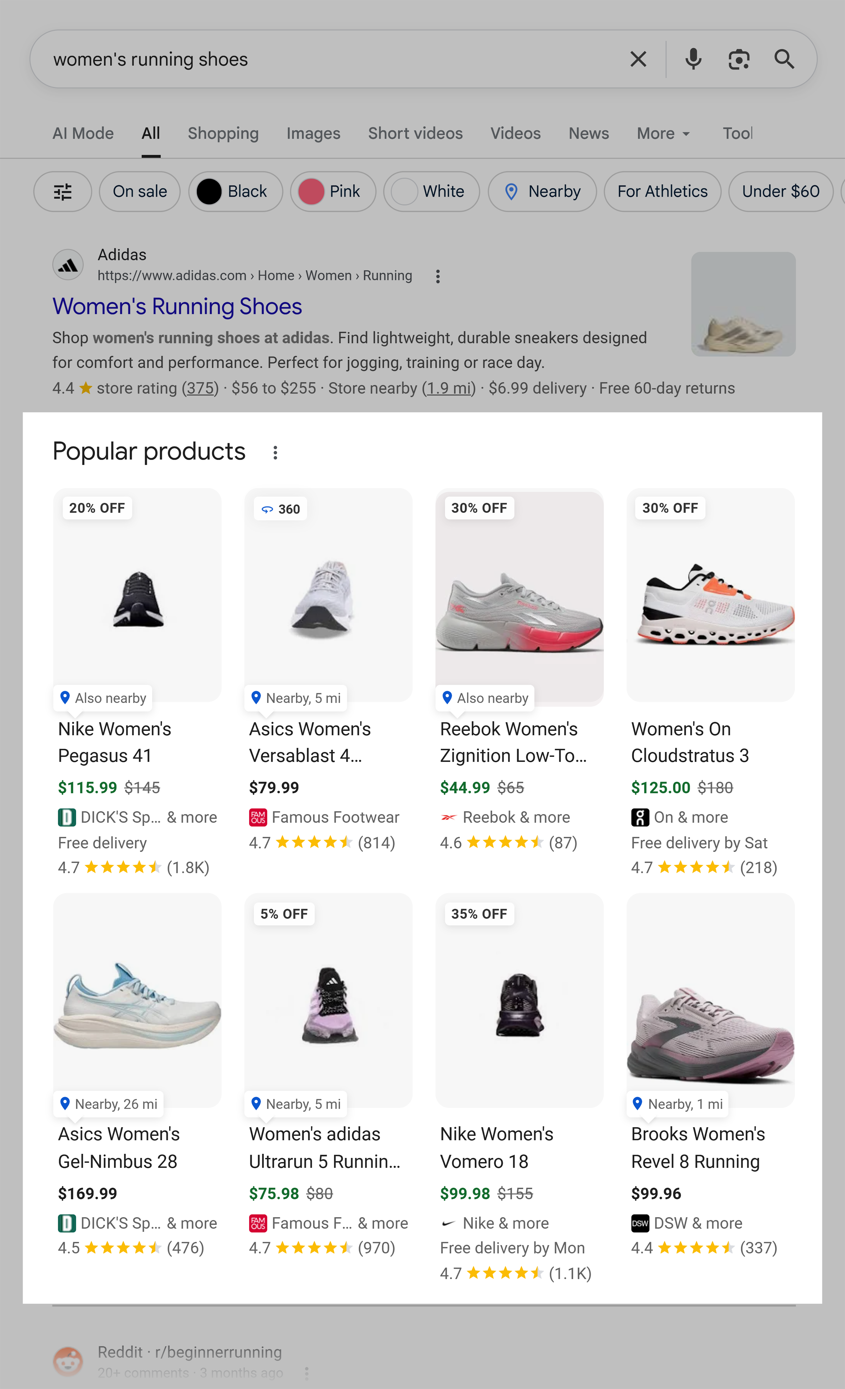Click the search magnifier icon
Viewport: 845px width, 1389px height.
784,58
